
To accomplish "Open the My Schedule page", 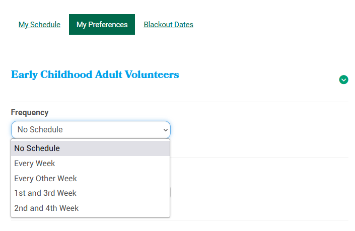I will [39, 25].
